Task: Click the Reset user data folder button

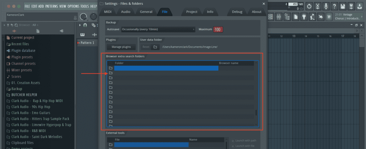Action: 146,47
